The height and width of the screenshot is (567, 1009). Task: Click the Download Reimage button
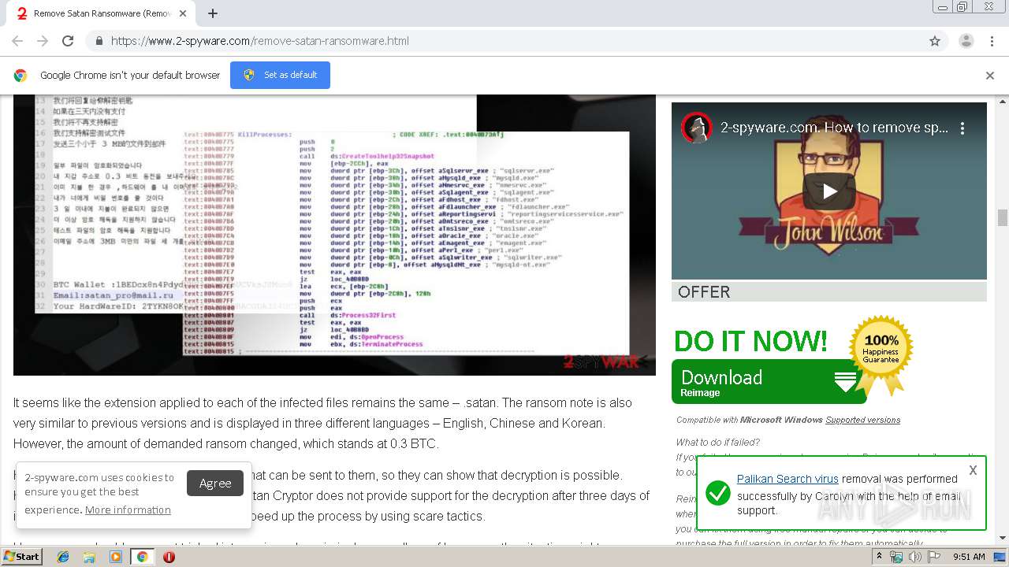769,382
